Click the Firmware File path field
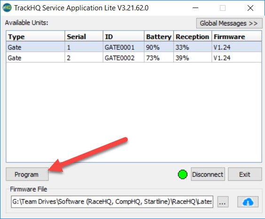Viewport: 265px width, 219px height. click(x=112, y=202)
